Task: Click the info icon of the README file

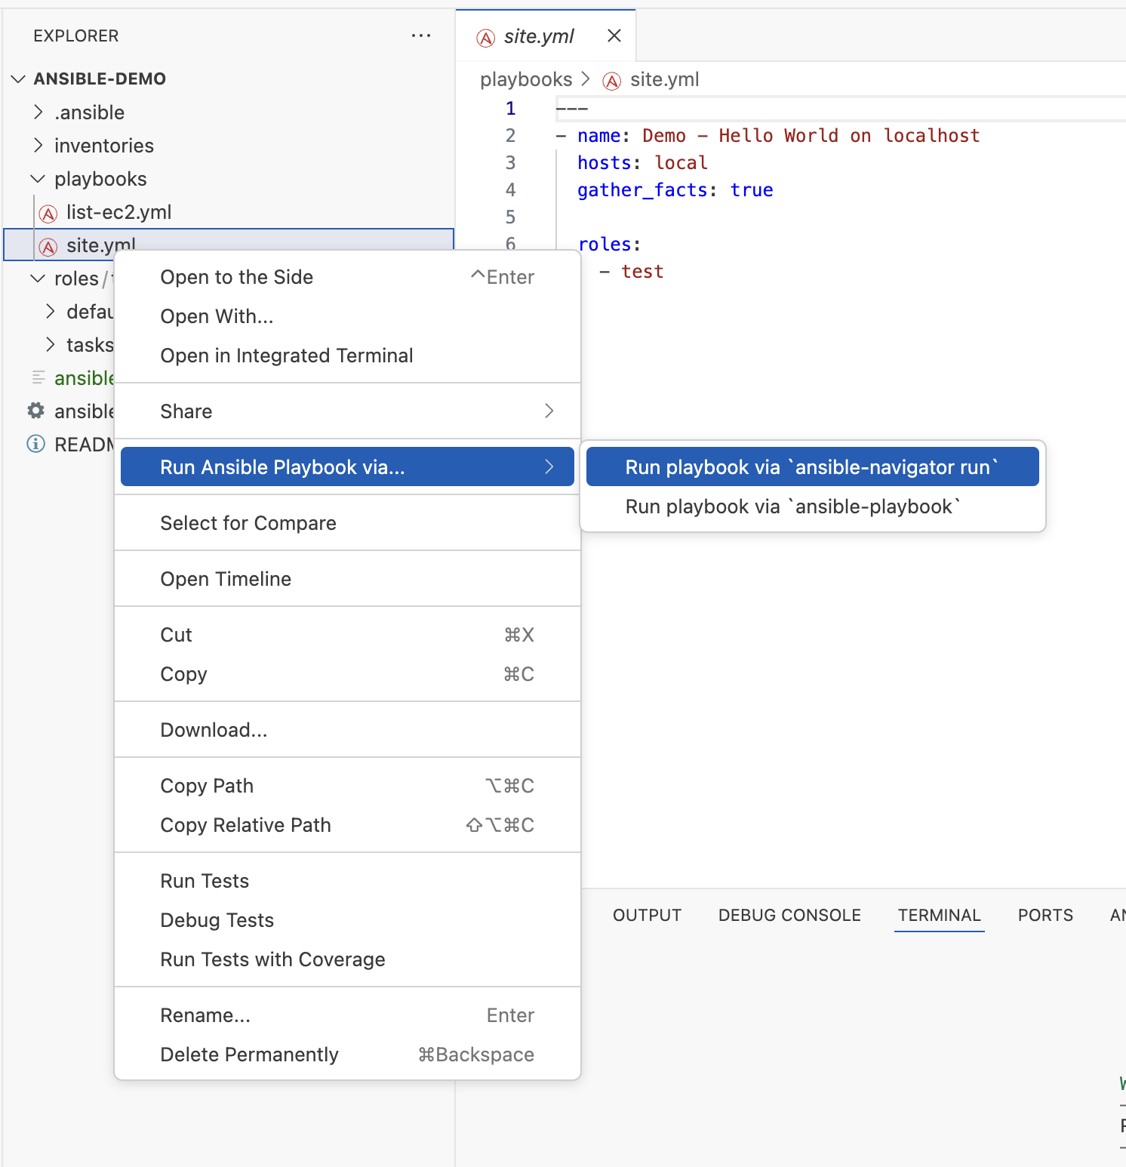Action: click(35, 444)
